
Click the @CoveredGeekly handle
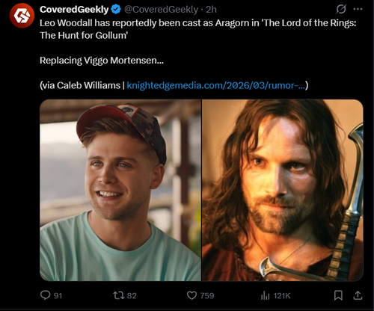coord(161,10)
